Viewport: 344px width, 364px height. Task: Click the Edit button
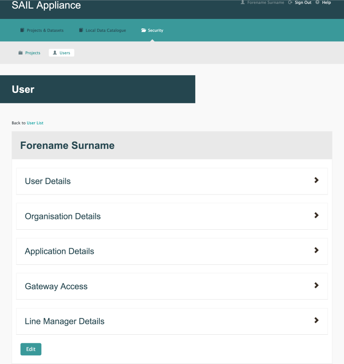[x=31, y=349]
